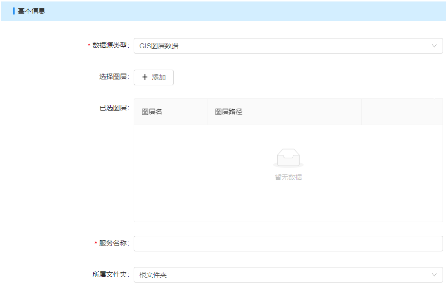Click the 服务名称 field label
This screenshot has width=446, height=285.
pyautogui.click(x=113, y=244)
